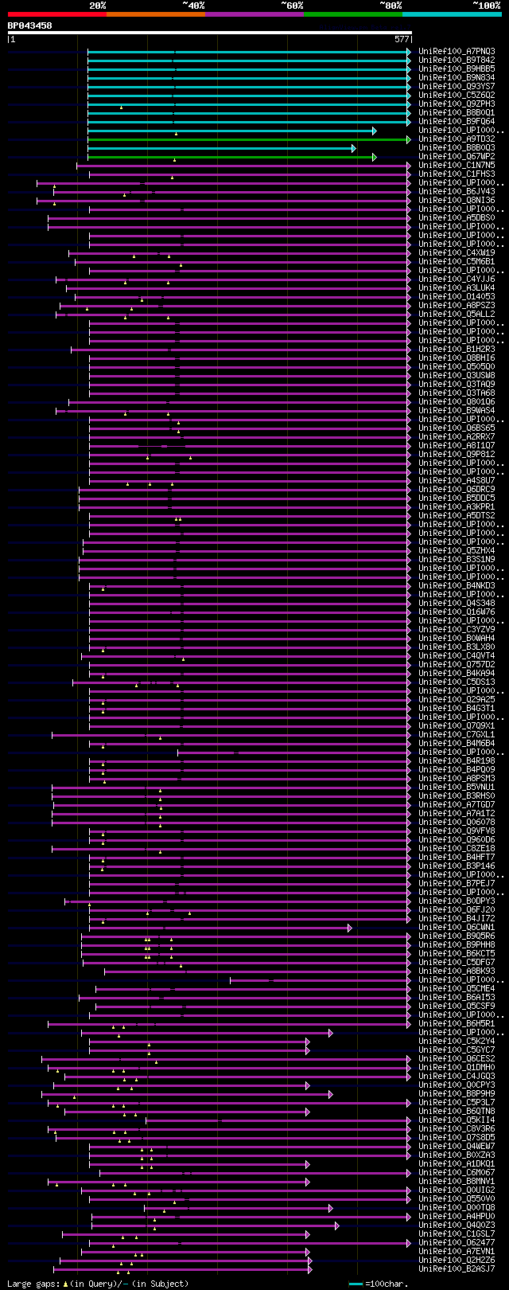Select label UniRef100_O14053
The image size is (509, 1290).
point(457,296)
